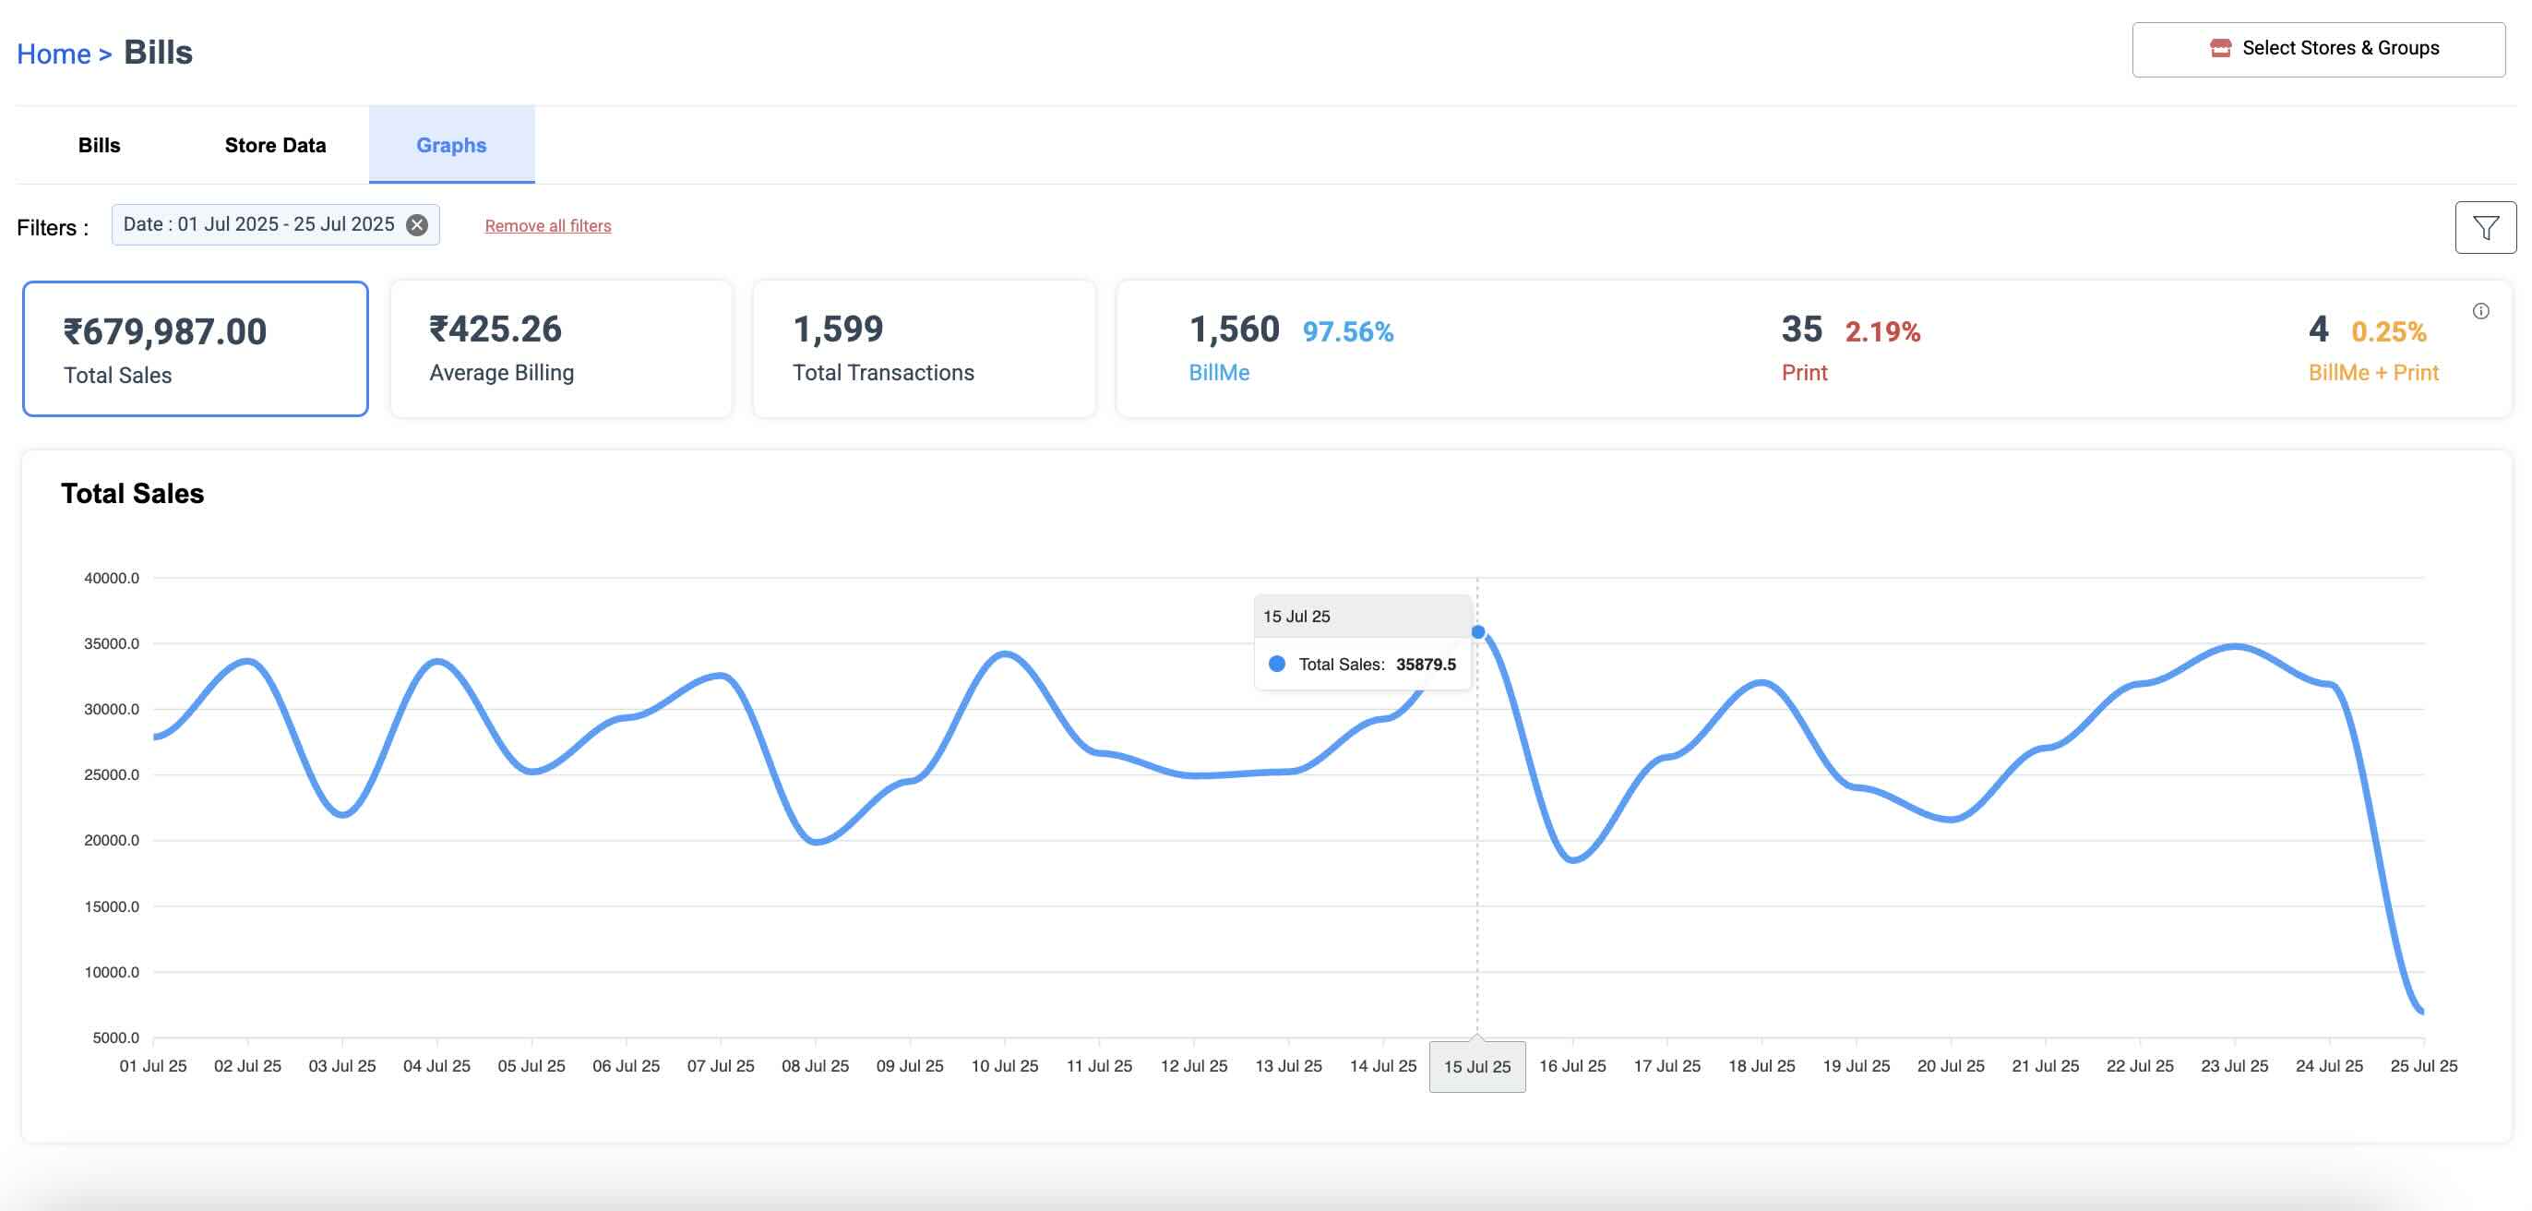Viewport: 2532px width, 1211px height.
Task: Open the filter funnel icon button
Action: 2484,228
